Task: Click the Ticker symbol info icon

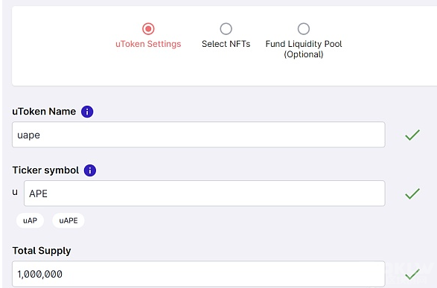Action: coord(90,170)
